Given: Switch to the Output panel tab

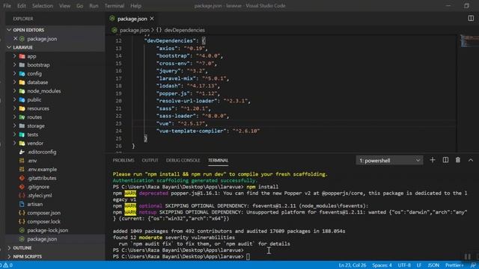Looking at the screenshot, I should (150, 160).
